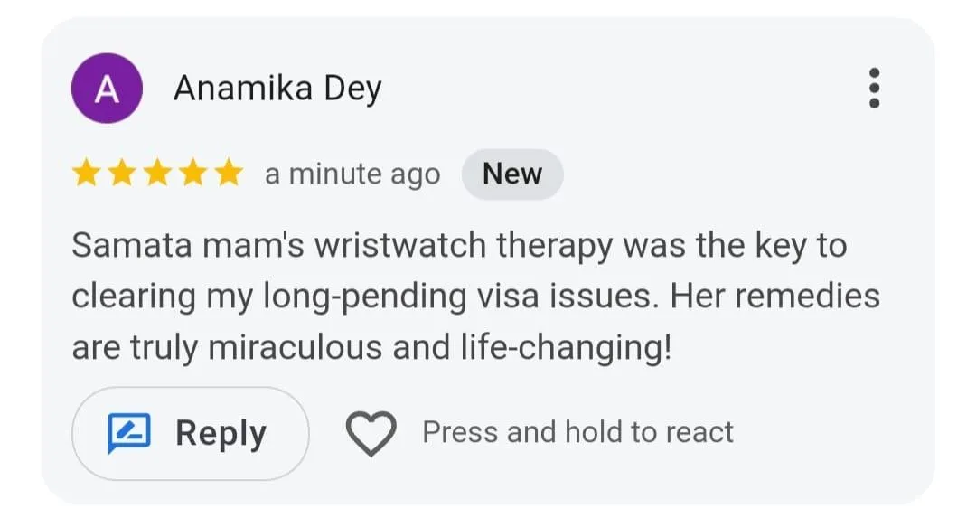
Task: Click the fifth and last rating star
Action: pos(228,173)
